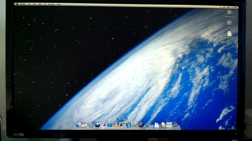Open the tan folder stack in Dock
Viewport: 252px width, 141px height.
(x=163, y=125)
